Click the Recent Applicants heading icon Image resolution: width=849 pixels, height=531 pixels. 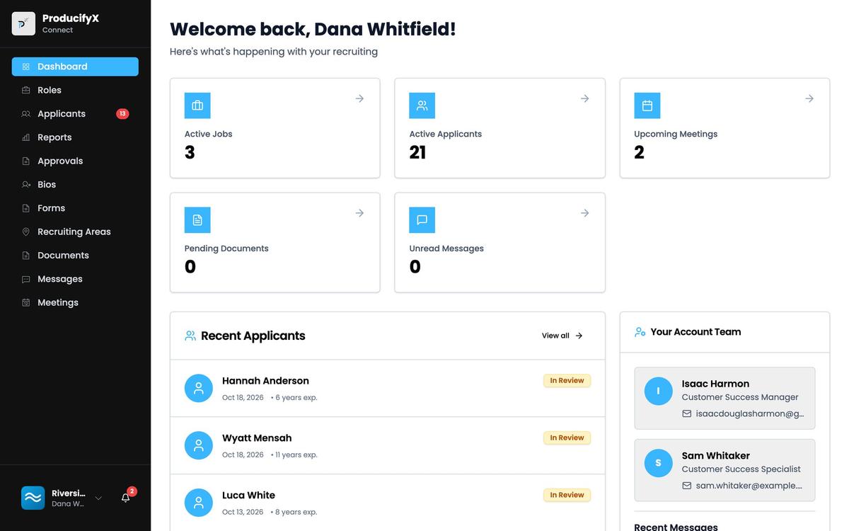[190, 336]
